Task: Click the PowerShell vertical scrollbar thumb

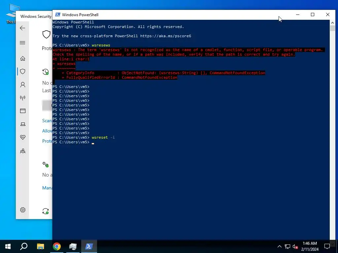Action: [332, 28]
